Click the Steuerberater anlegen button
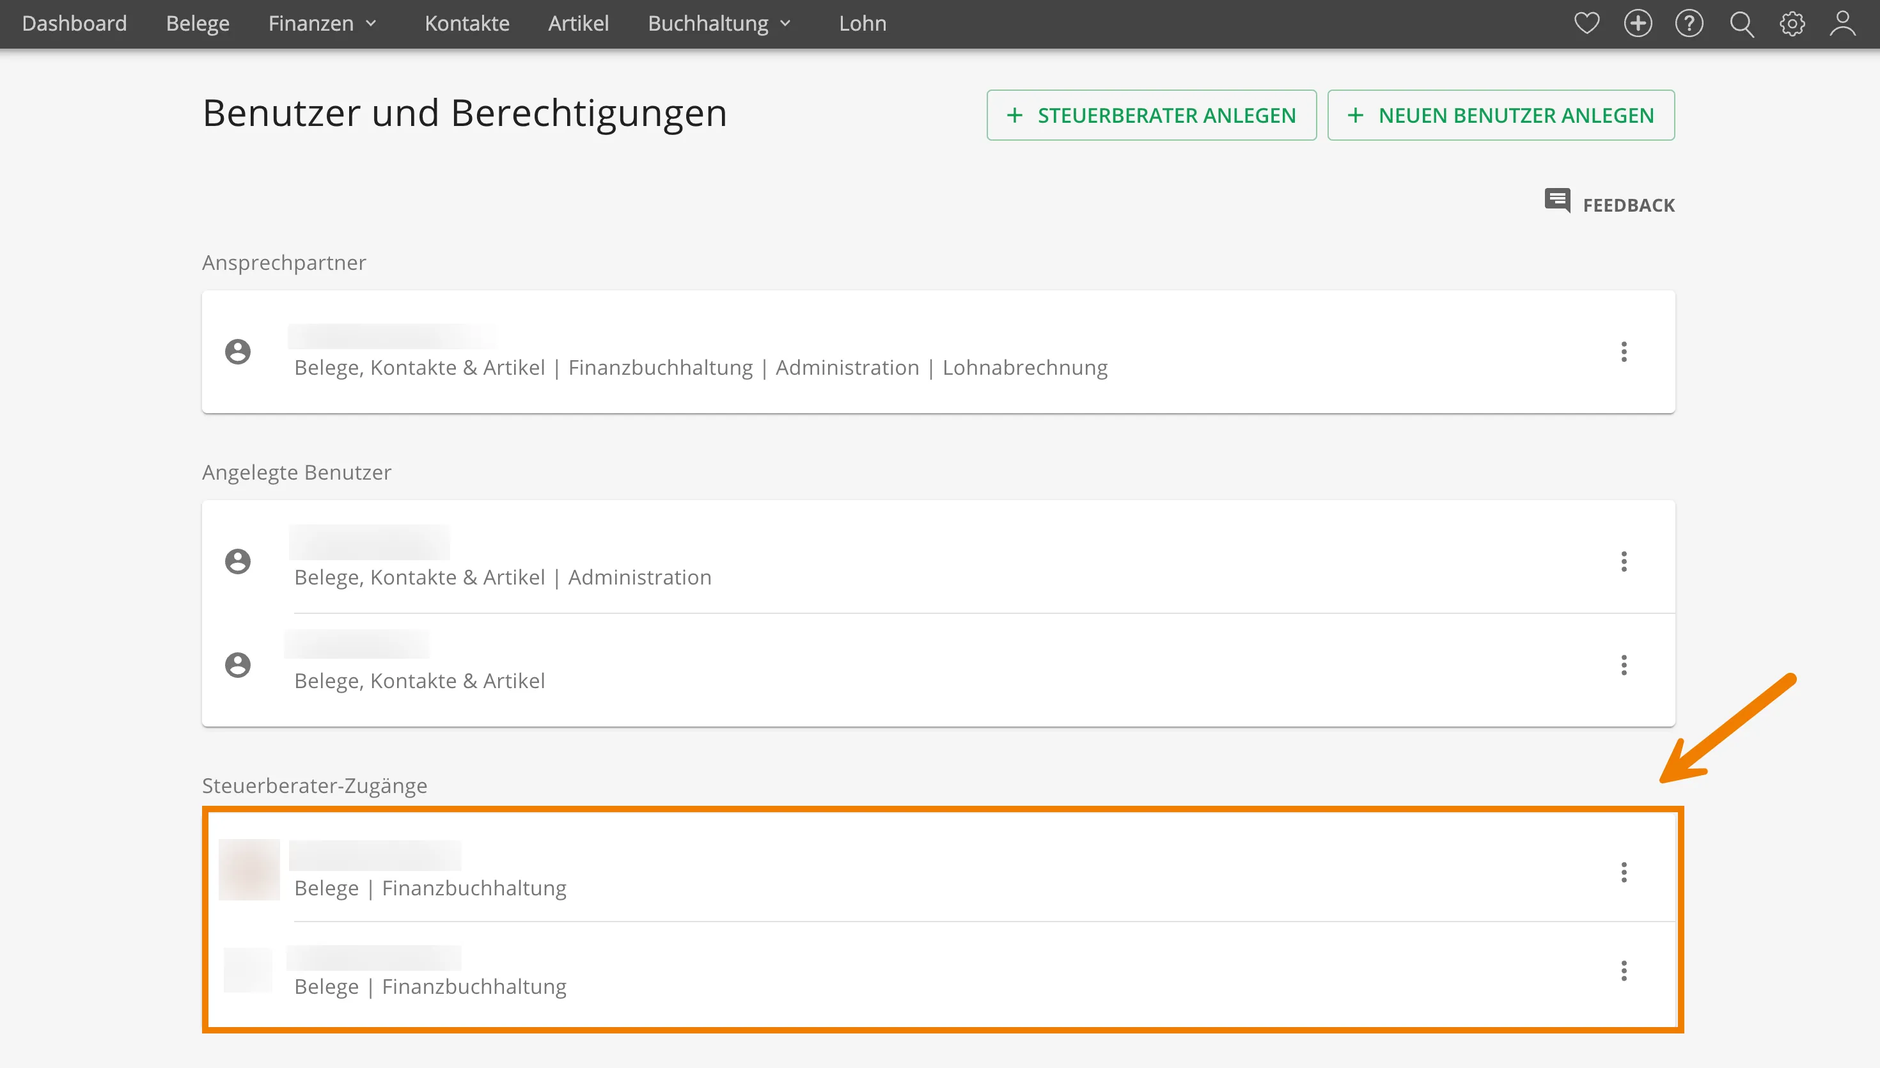The height and width of the screenshot is (1068, 1880). pos(1151,114)
